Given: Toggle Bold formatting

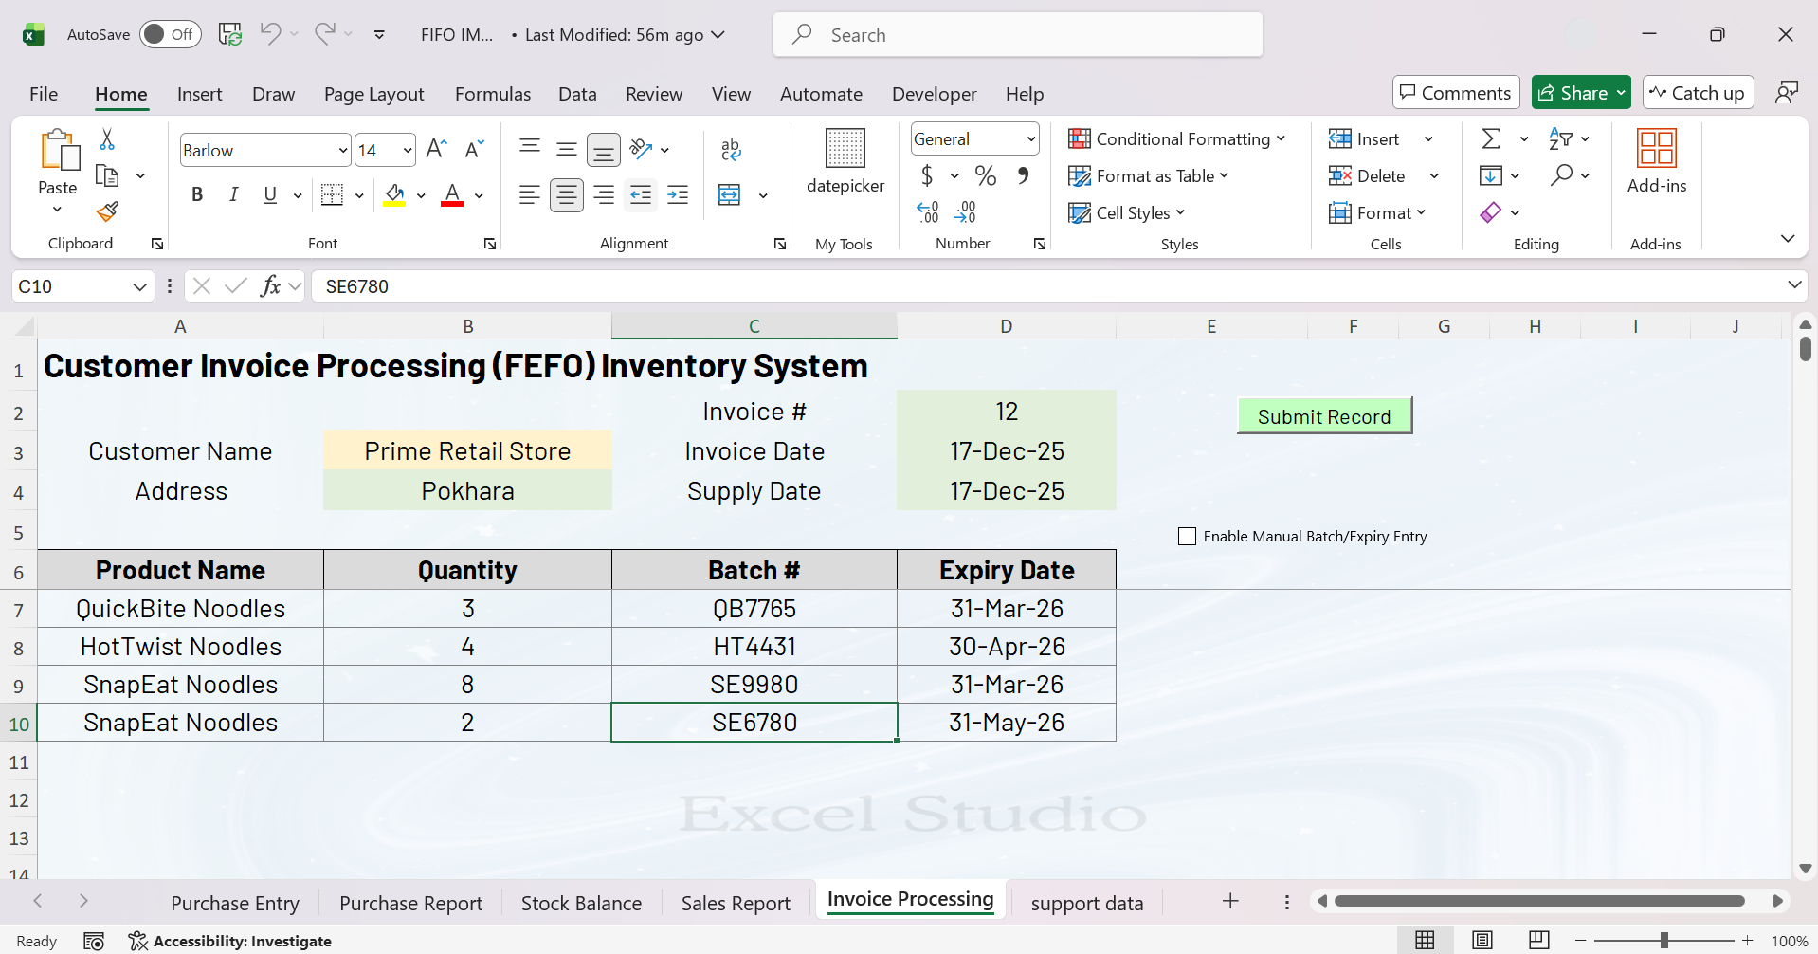Looking at the screenshot, I should (197, 195).
